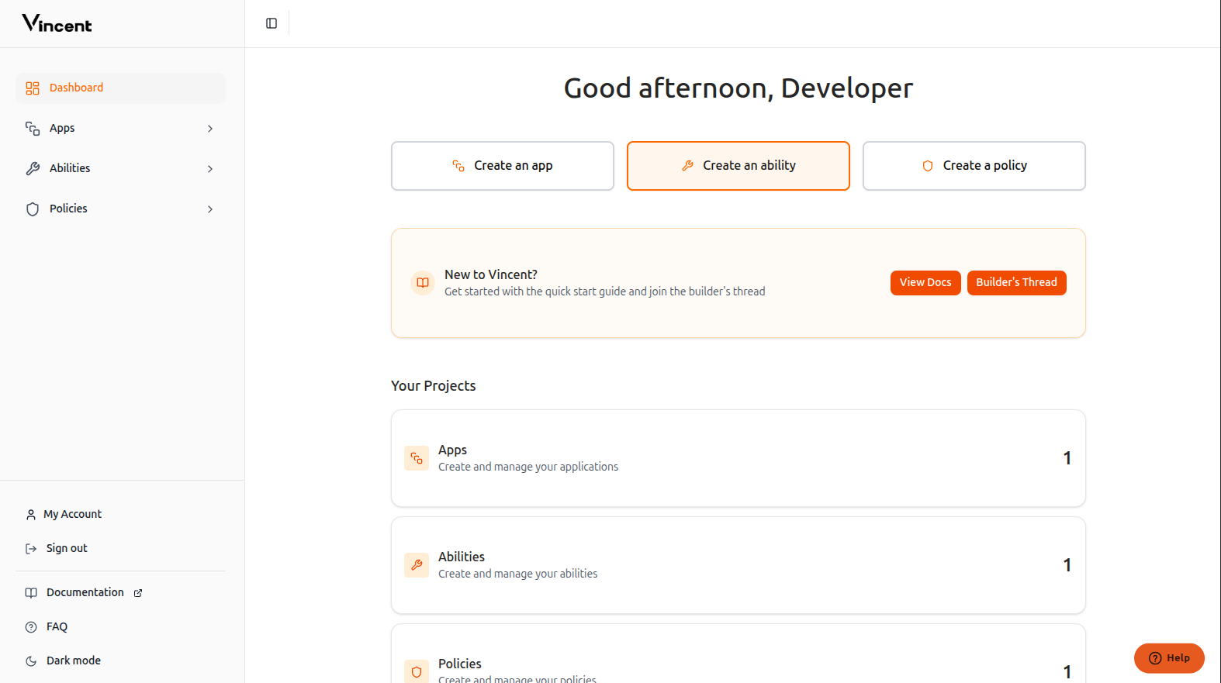Click the My Account person icon
The width and height of the screenshot is (1221, 683).
click(31, 515)
